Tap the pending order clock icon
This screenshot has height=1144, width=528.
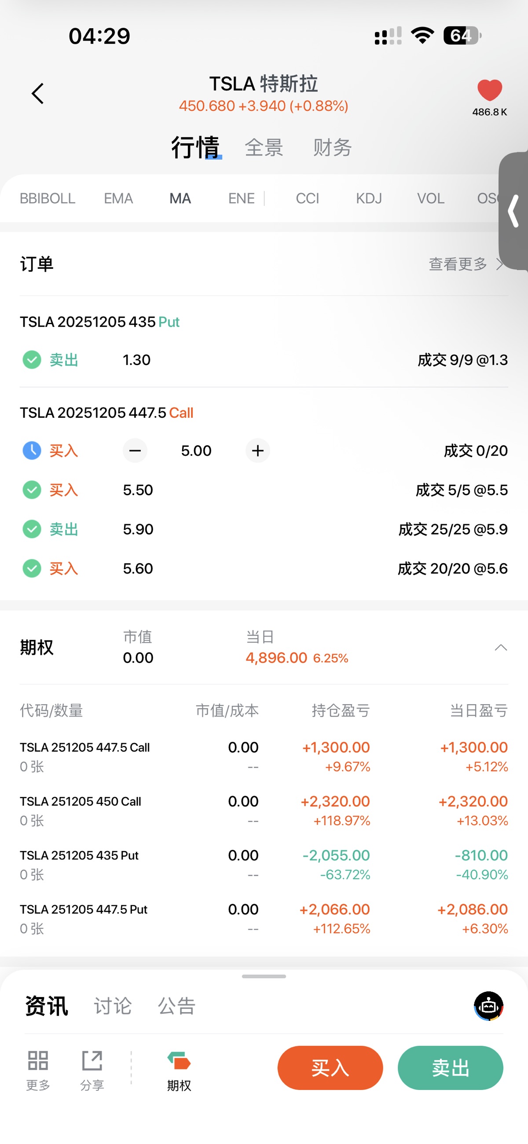point(32,451)
